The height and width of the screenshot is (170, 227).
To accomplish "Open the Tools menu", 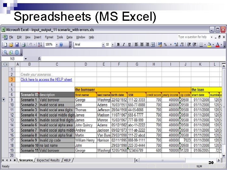I will [x=60, y=37].
